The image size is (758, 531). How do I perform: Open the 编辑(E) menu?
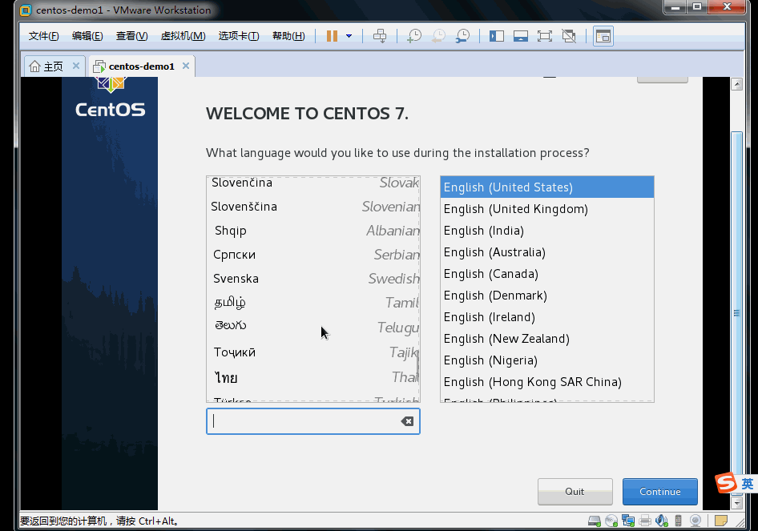pos(87,36)
